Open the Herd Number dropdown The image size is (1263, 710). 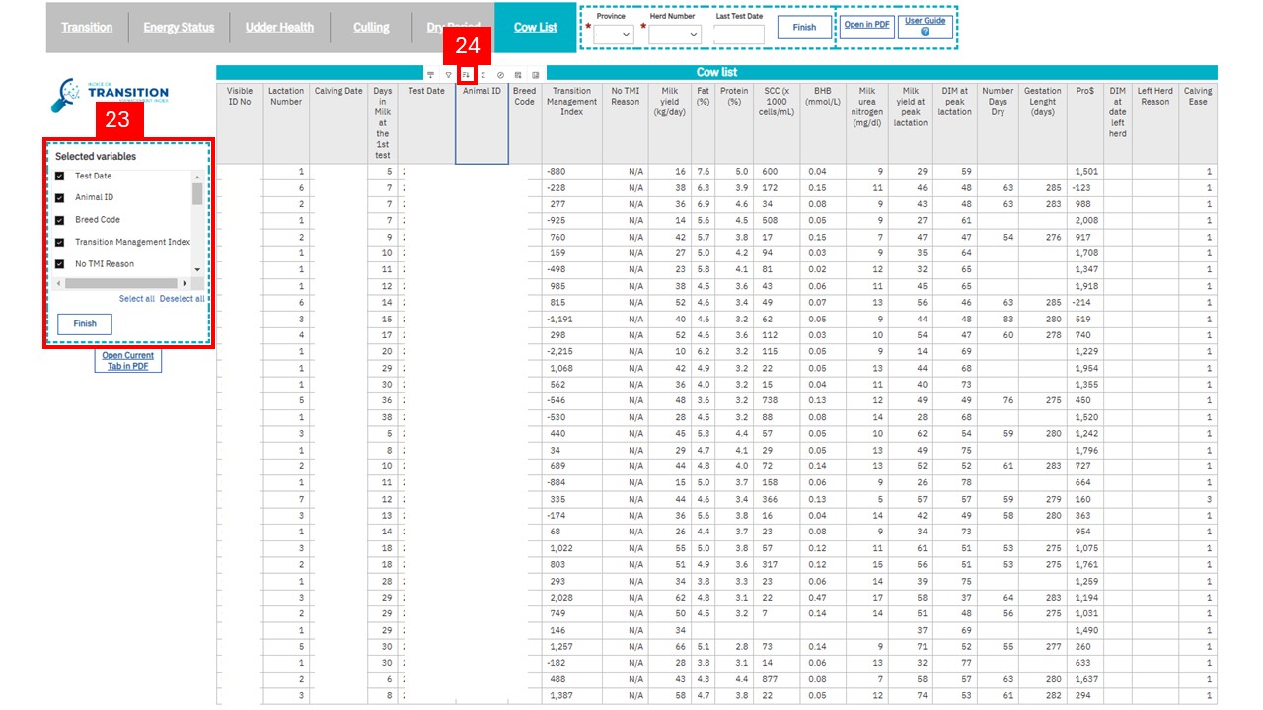point(675,34)
